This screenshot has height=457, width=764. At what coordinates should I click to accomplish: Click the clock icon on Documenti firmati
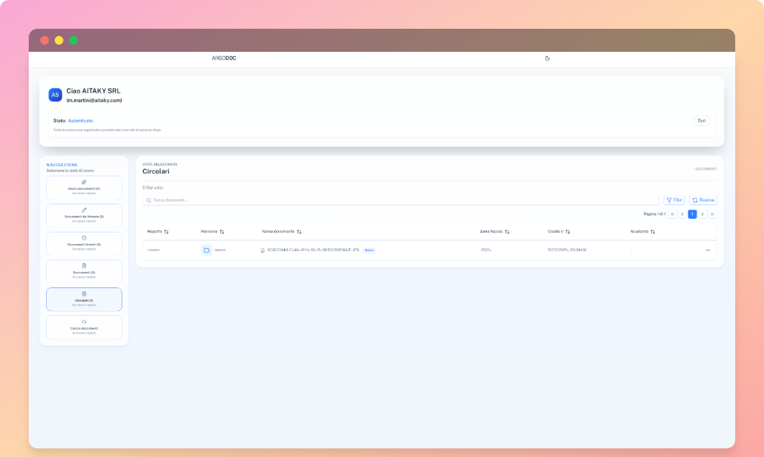(x=84, y=236)
